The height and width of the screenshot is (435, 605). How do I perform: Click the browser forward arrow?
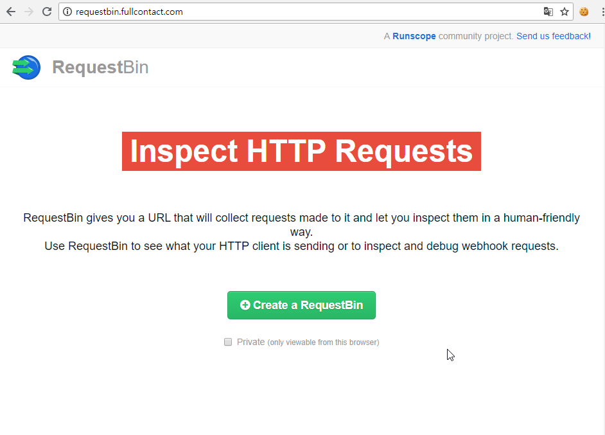[x=29, y=12]
